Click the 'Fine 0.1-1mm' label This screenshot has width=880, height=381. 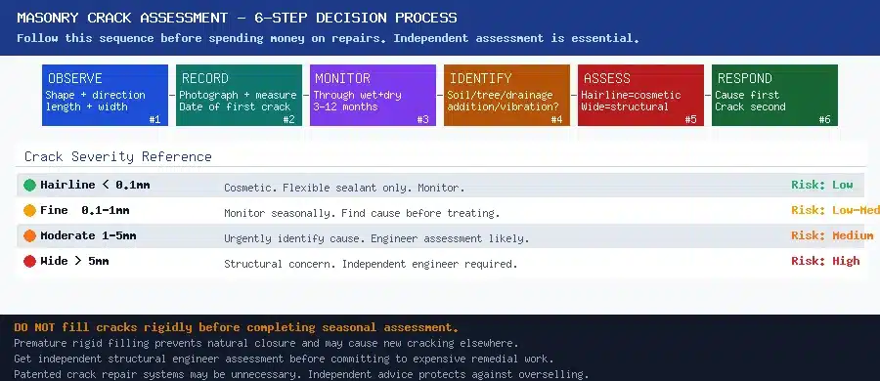[85, 210]
